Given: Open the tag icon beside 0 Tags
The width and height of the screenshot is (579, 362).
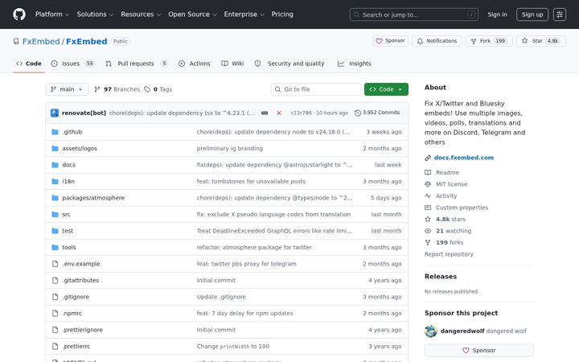Looking at the screenshot, I should [x=147, y=89].
